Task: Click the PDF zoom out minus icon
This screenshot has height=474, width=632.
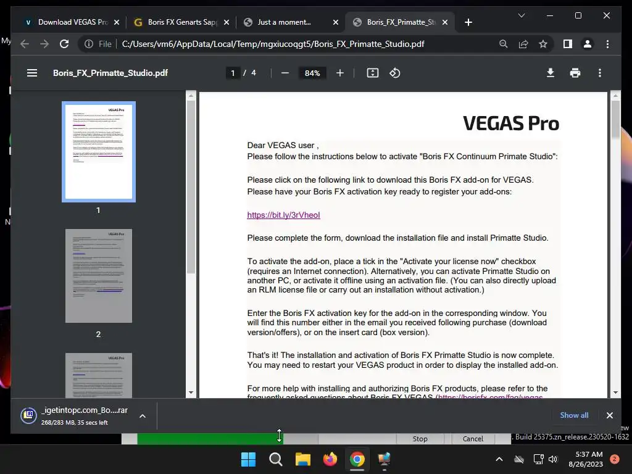Action: (x=285, y=73)
